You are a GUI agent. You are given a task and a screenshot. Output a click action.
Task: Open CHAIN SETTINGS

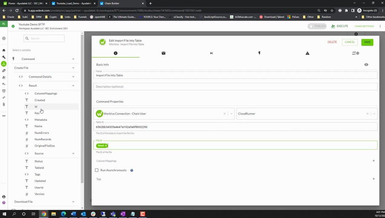point(364,26)
